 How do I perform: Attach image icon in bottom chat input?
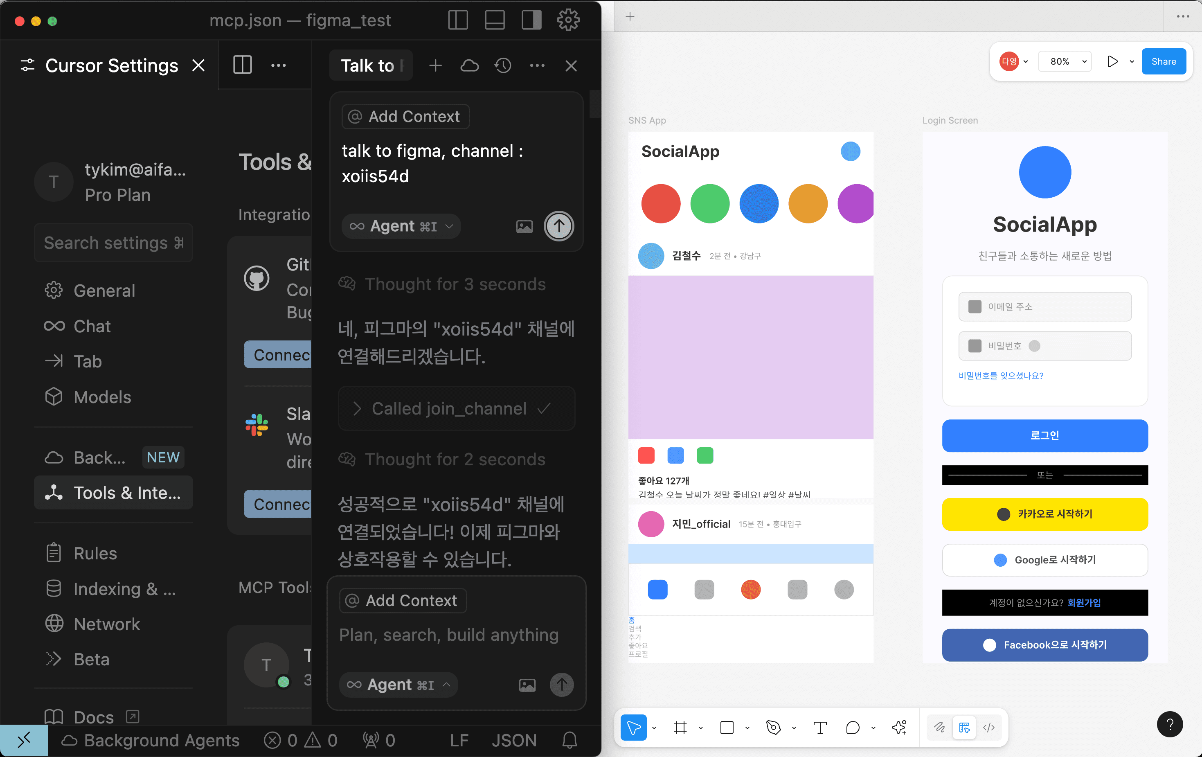tap(527, 685)
